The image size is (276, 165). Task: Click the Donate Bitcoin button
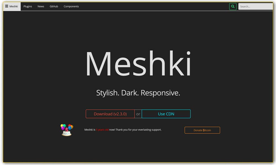202,130
